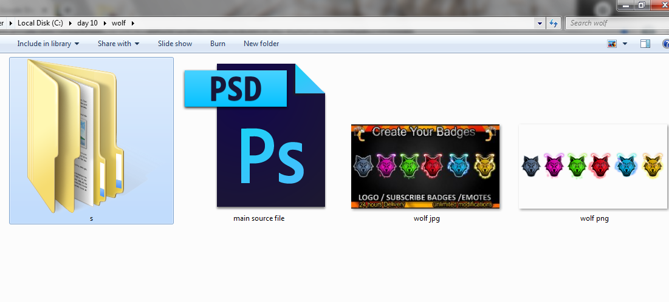Image resolution: width=669 pixels, height=302 pixels.
Task: Select the wolf png image thumbnail
Action: pos(592,167)
